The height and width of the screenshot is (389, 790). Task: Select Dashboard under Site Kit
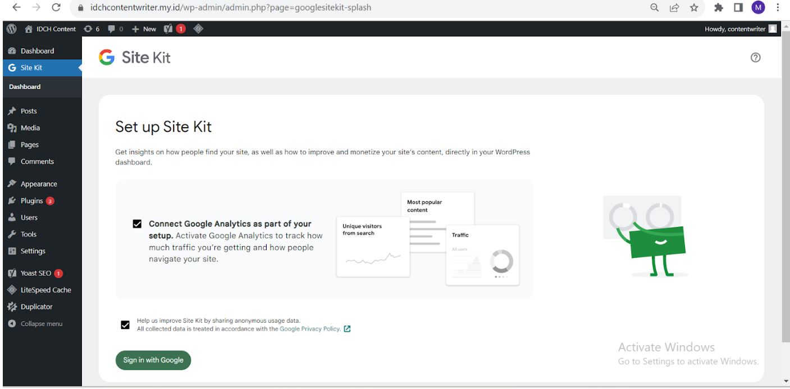pyautogui.click(x=25, y=87)
